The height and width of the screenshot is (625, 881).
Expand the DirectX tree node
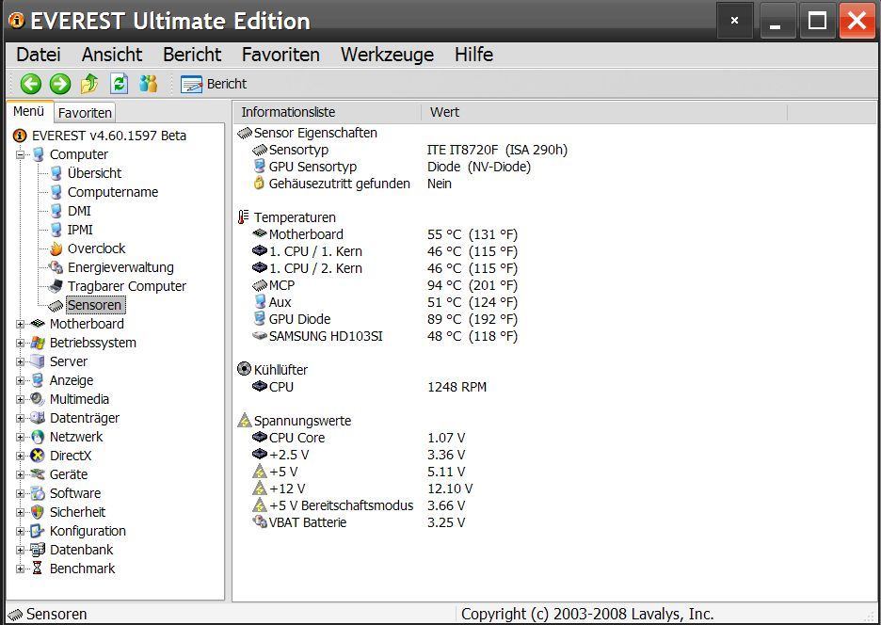point(20,456)
